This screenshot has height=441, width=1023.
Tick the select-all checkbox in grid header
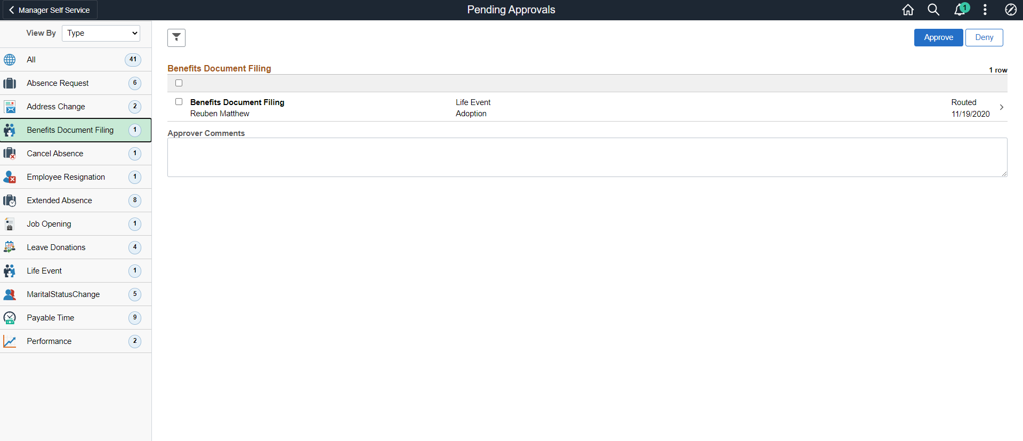coord(179,83)
